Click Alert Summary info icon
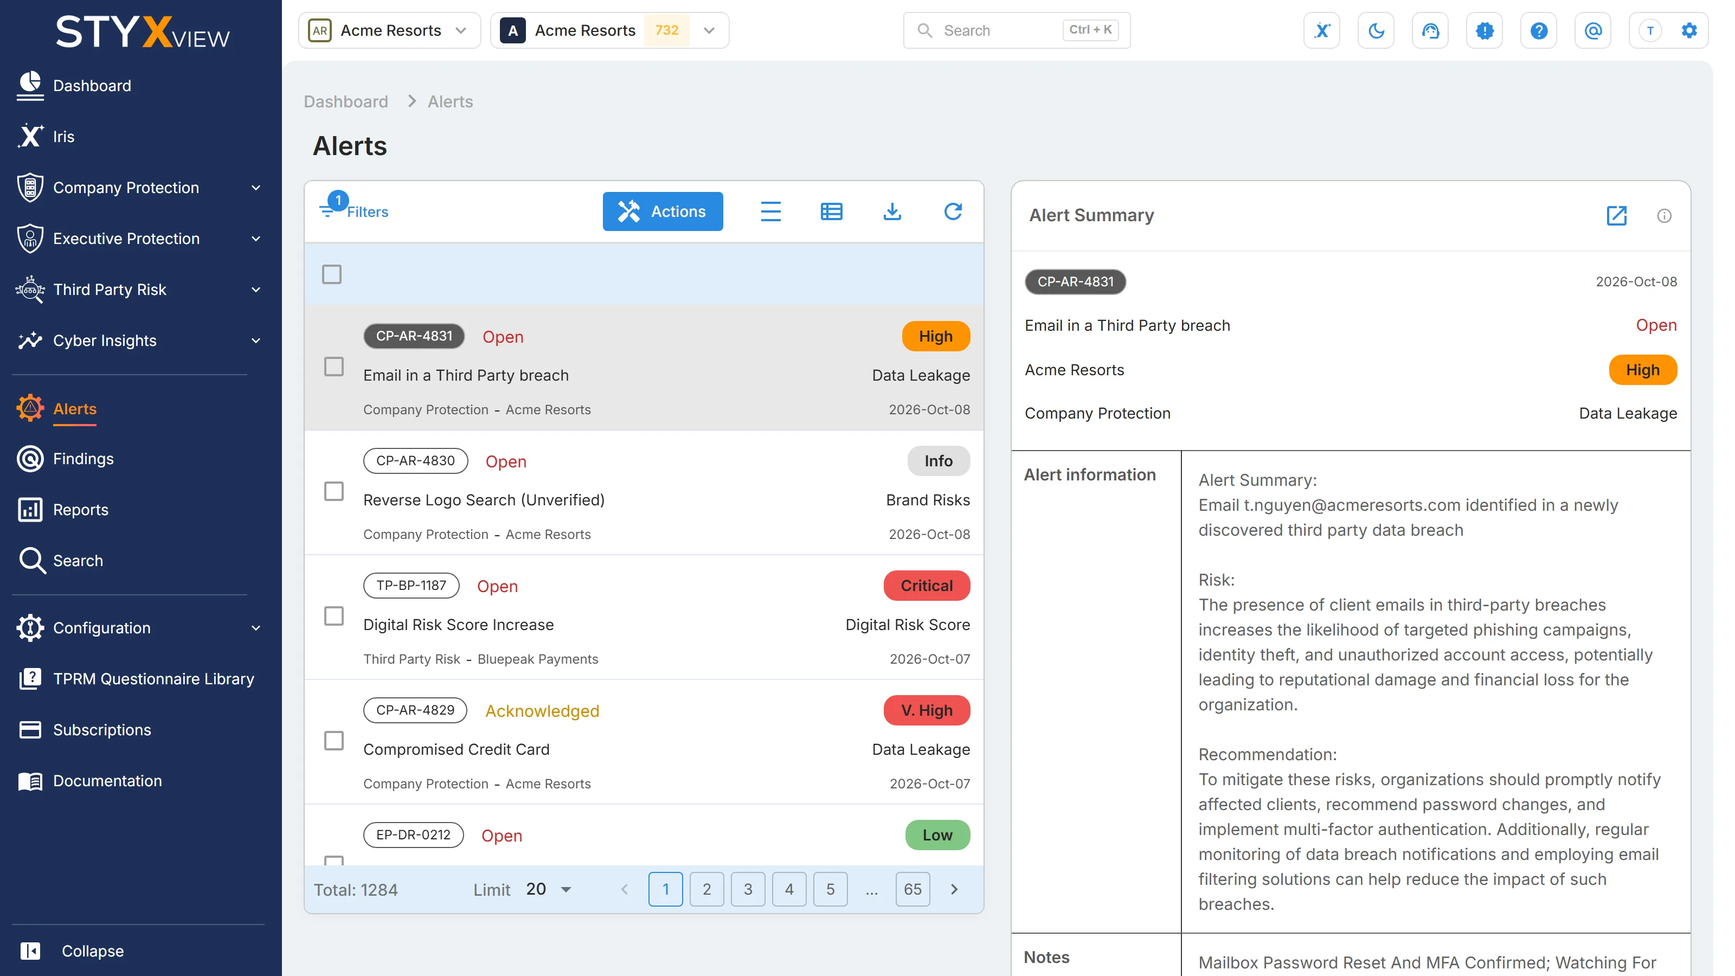 point(1663,216)
